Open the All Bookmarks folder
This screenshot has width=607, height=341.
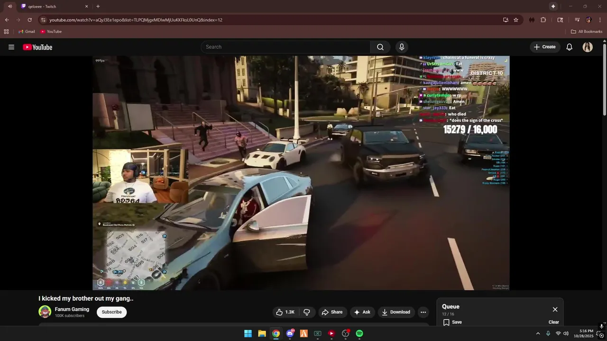tap(587, 32)
